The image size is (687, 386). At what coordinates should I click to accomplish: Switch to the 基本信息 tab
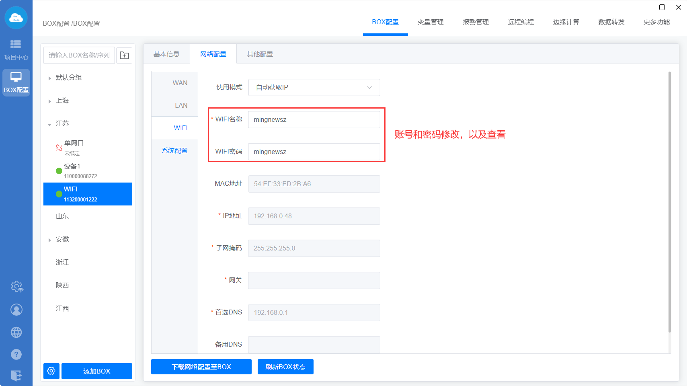pyautogui.click(x=166, y=54)
